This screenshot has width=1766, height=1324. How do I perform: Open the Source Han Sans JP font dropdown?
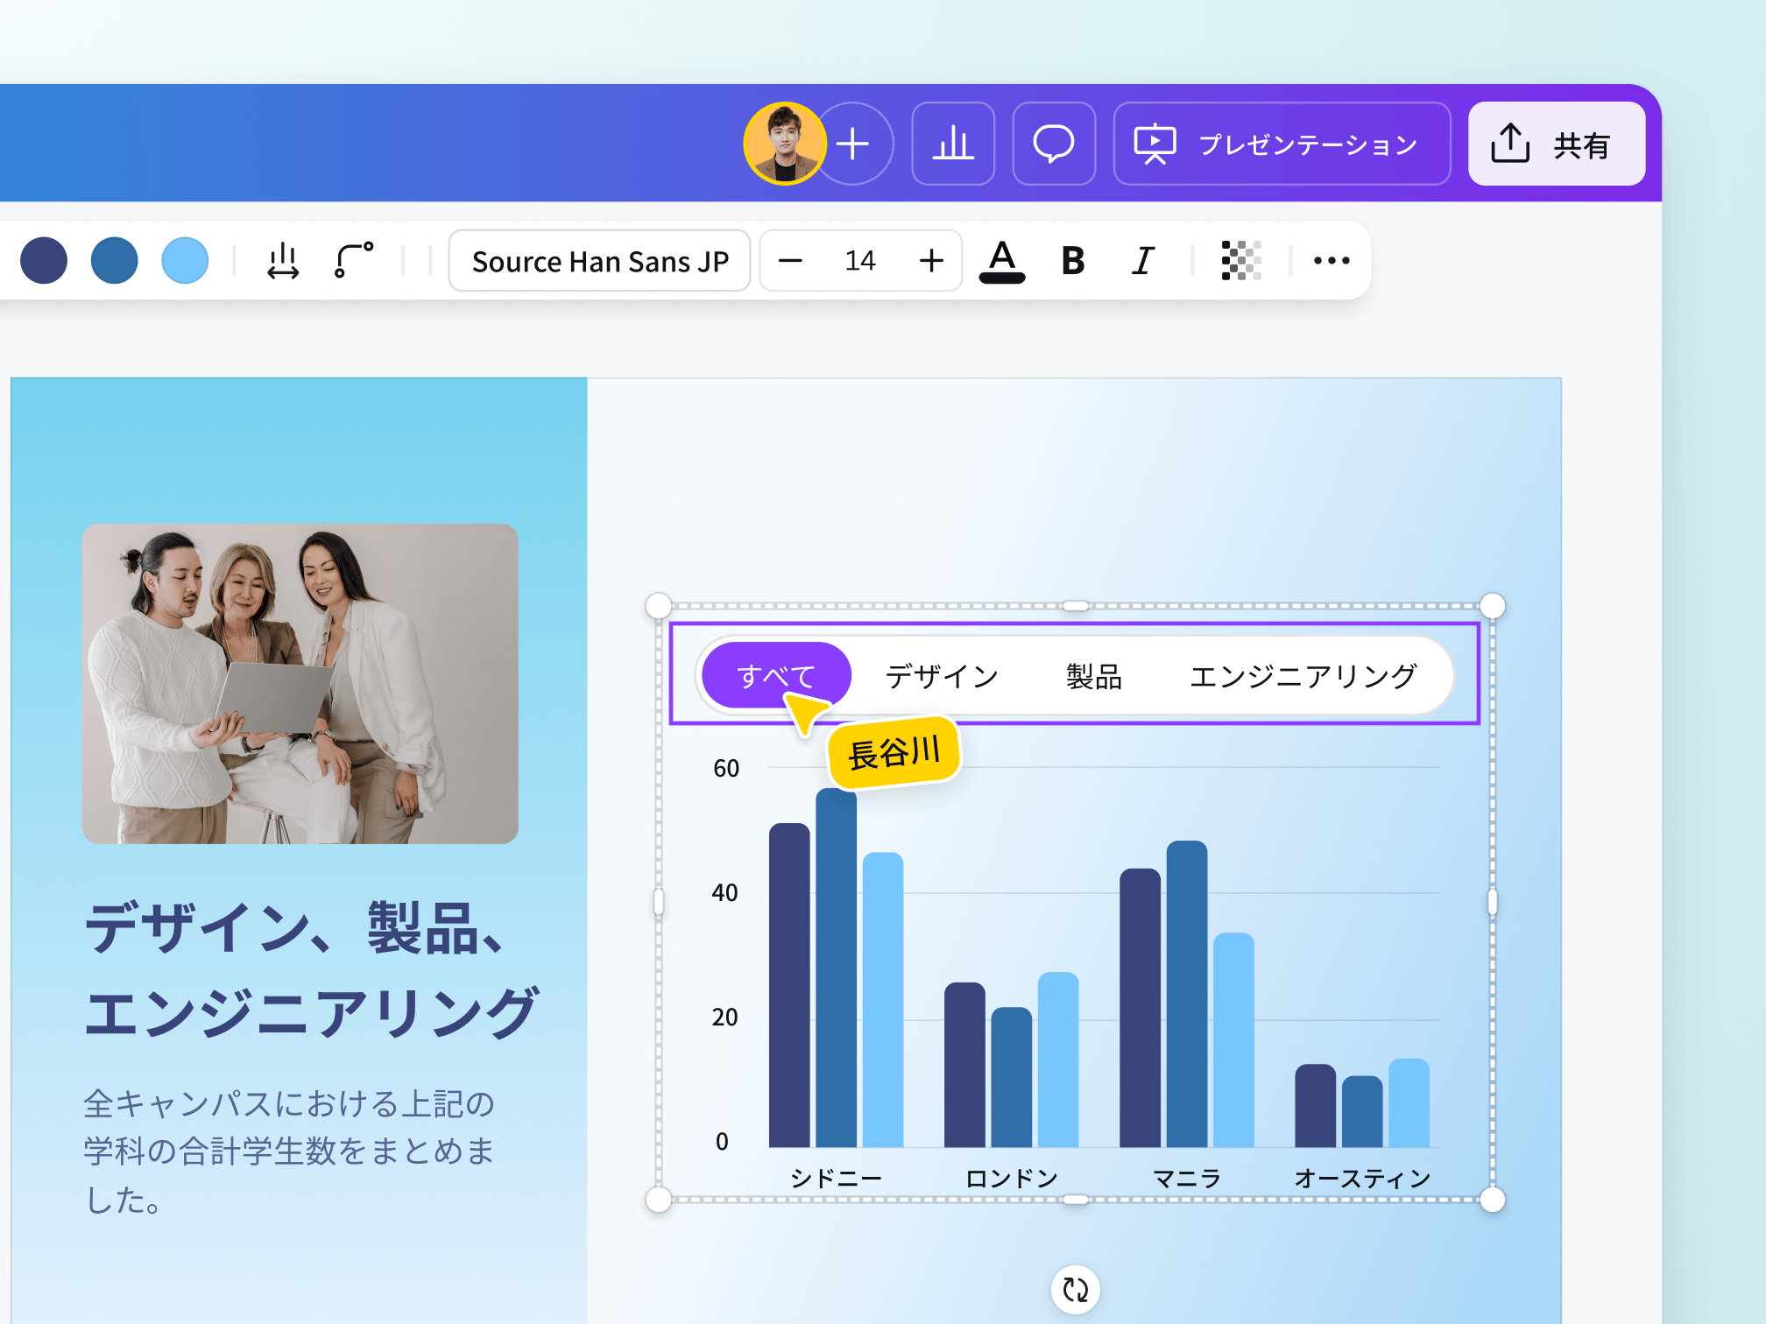(x=600, y=261)
